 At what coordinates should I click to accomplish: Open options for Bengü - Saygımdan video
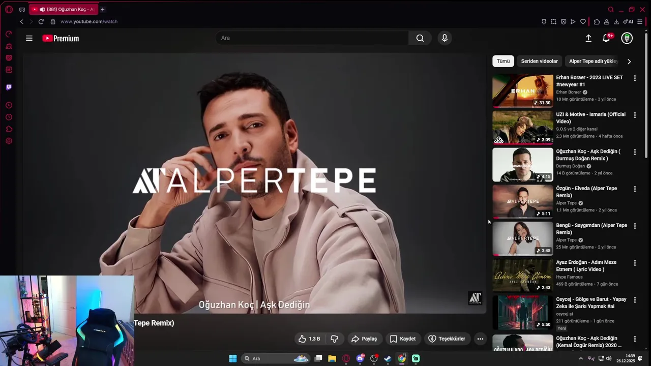[635, 226]
